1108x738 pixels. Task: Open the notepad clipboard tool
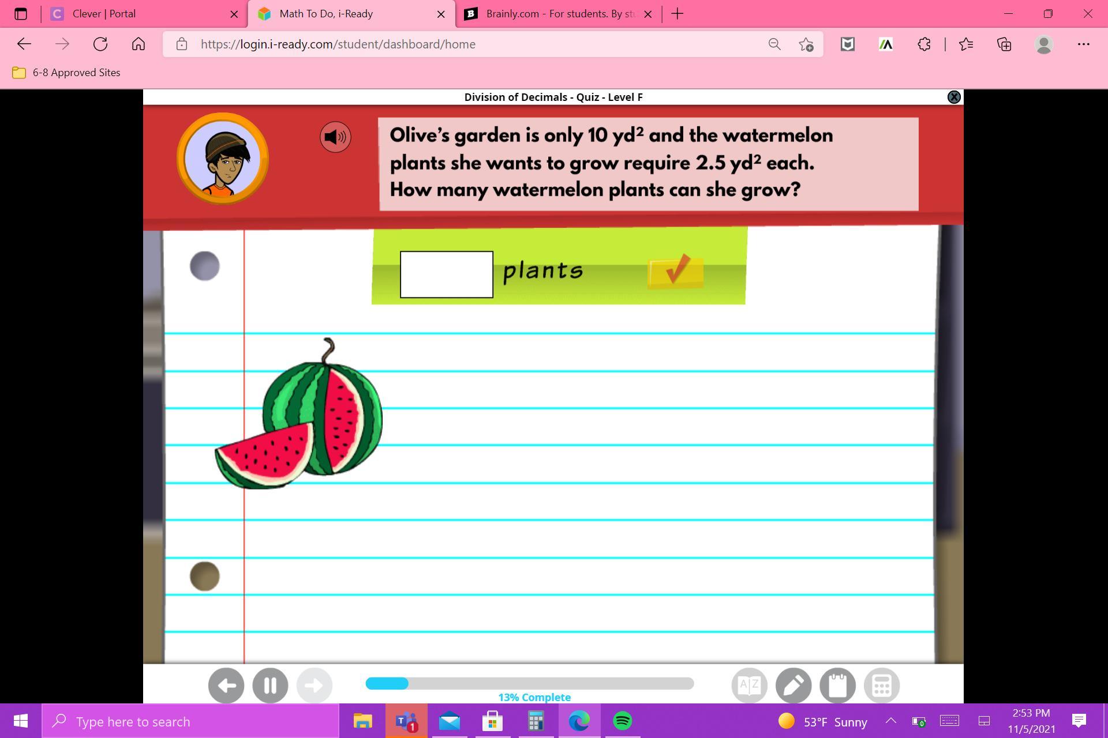tap(837, 685)
